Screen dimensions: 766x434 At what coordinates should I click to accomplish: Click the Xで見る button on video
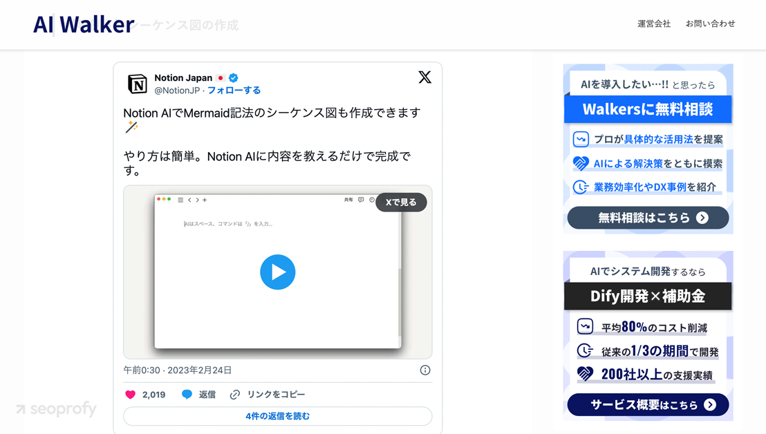click(401, 202)
